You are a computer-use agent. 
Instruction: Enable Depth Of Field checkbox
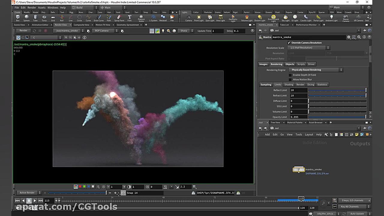pos(290,75)
